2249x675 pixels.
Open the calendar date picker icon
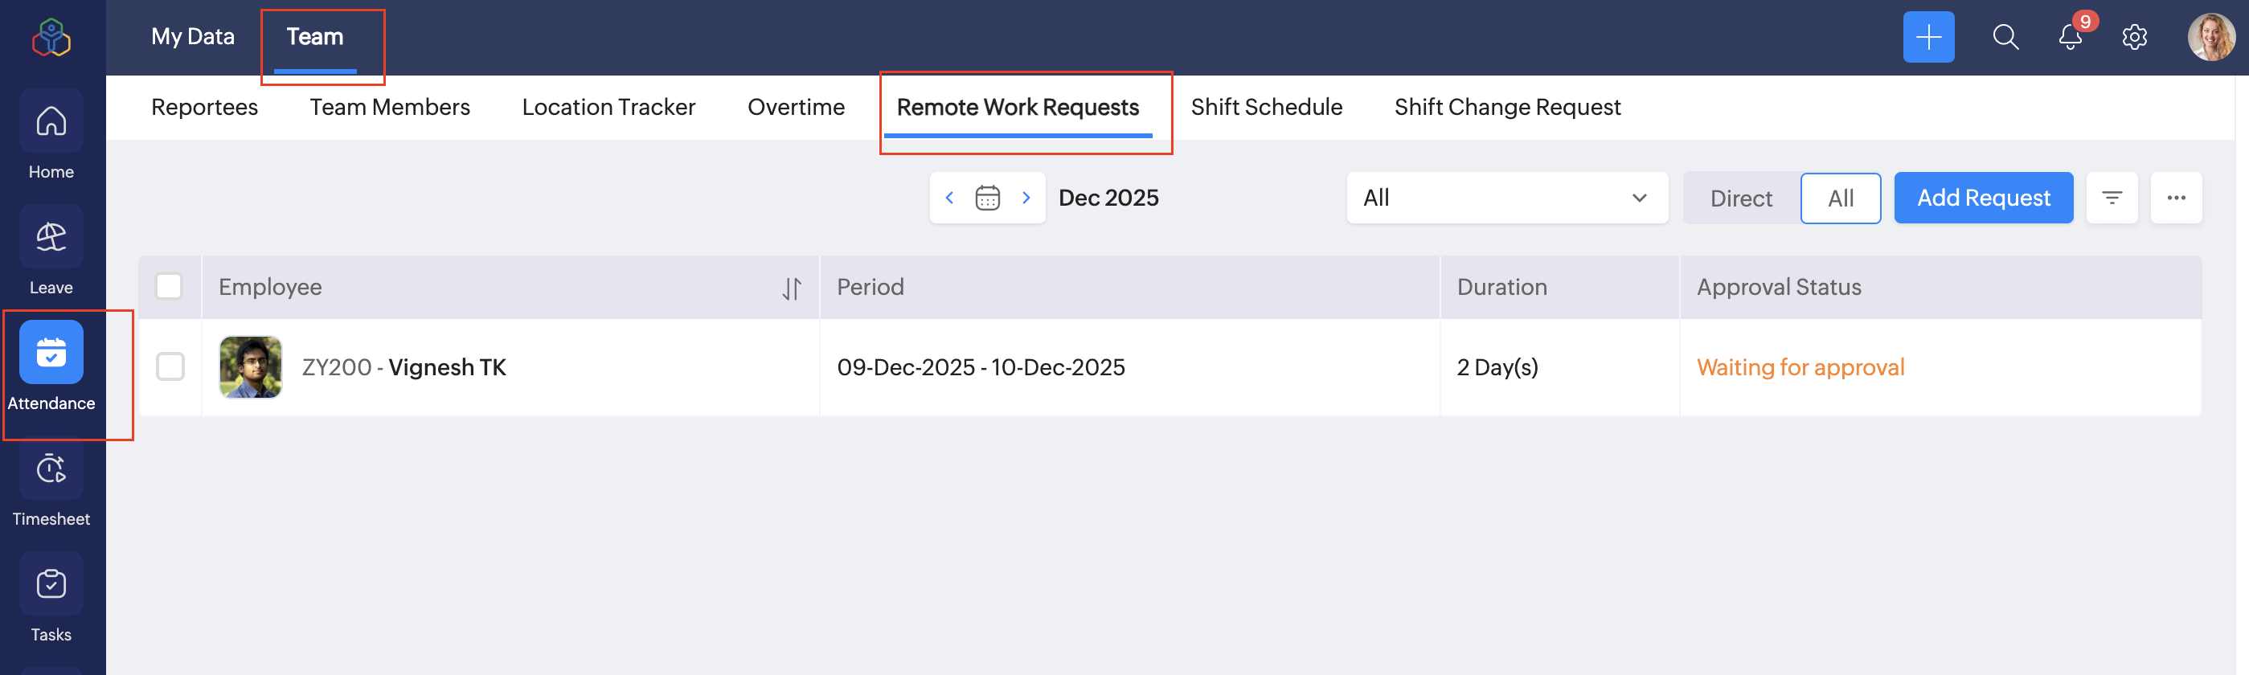pyautogui.click(x=987, y=198)
